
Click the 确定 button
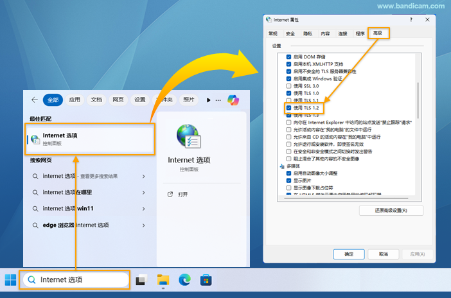click(x=349, y=254)
